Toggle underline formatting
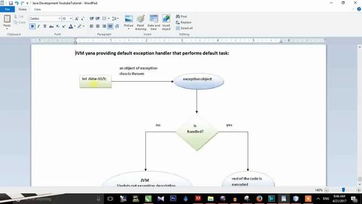 tap(45, 27)
